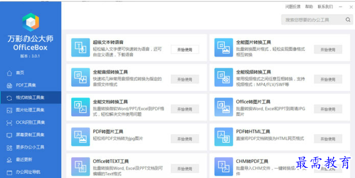The height and width of the screenshot is (178, 355).
Task: Click 开始使用 for 全能视频转换工具
Action: pos(328,79)
